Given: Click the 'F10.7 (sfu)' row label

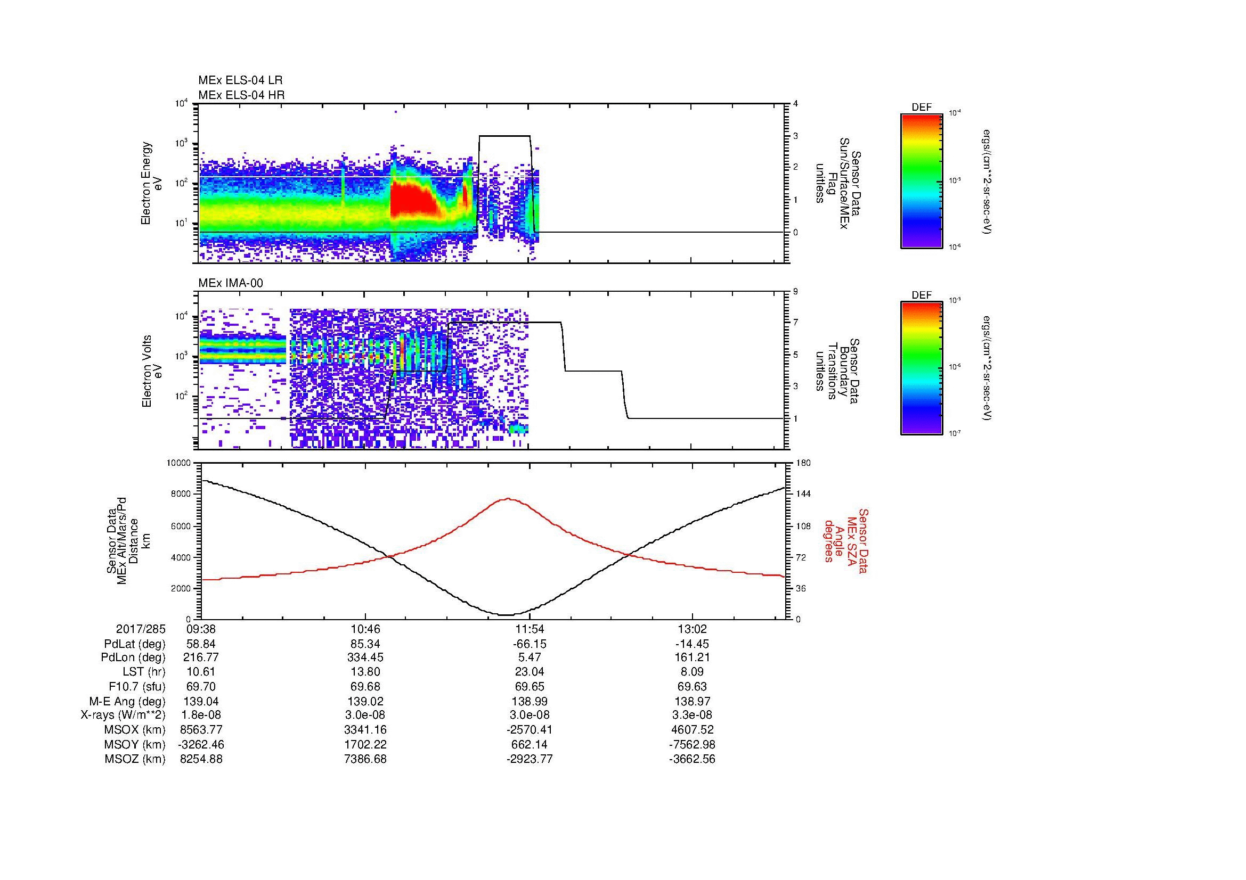Looking at the screenshot, I should click(137, 686).
